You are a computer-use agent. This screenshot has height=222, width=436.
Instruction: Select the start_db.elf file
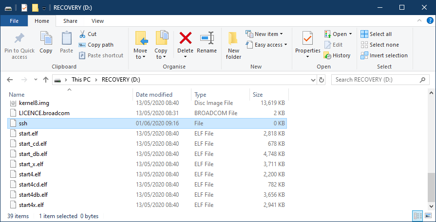click(147, 154)
